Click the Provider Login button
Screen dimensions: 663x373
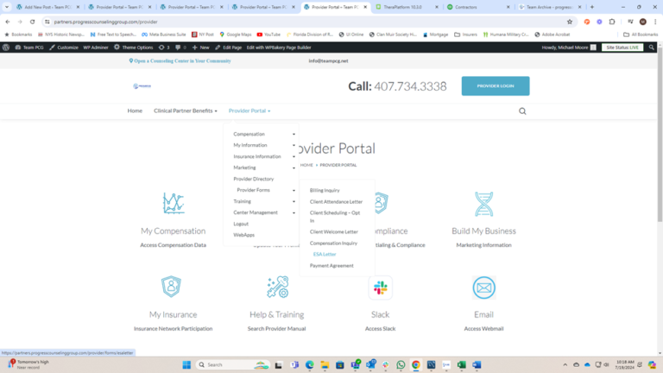495,86
